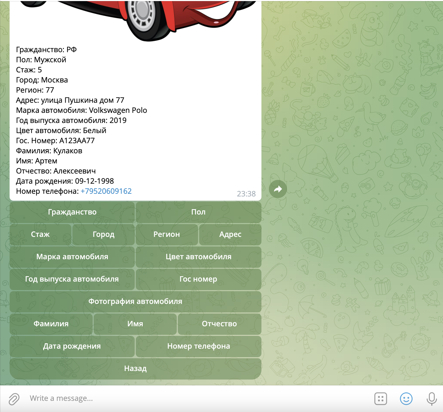Open the bot keyboard commands icon
443x412 pixels.
click(x=380, y=399)
